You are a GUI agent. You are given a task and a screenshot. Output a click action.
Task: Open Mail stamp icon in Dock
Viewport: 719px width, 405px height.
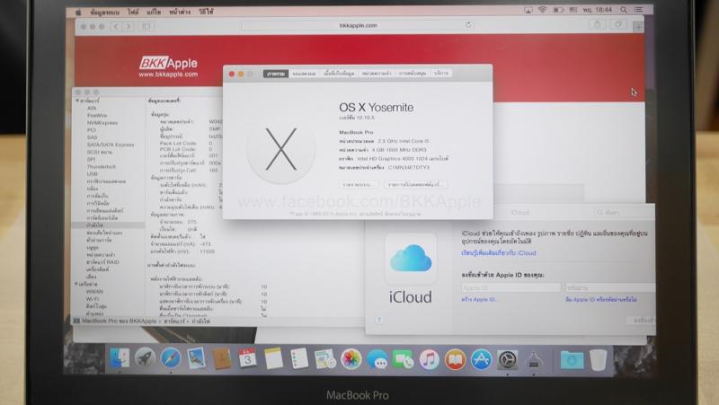coord(196,358)
